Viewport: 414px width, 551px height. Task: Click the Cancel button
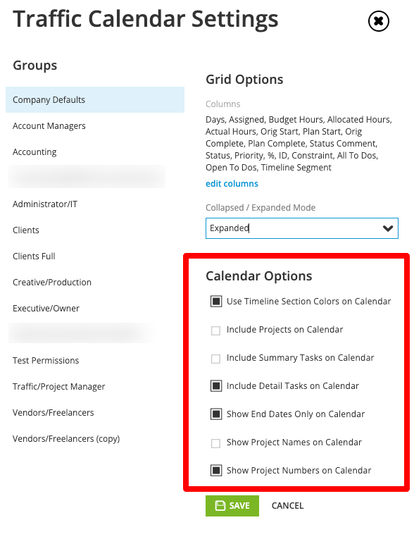[287, 506]
